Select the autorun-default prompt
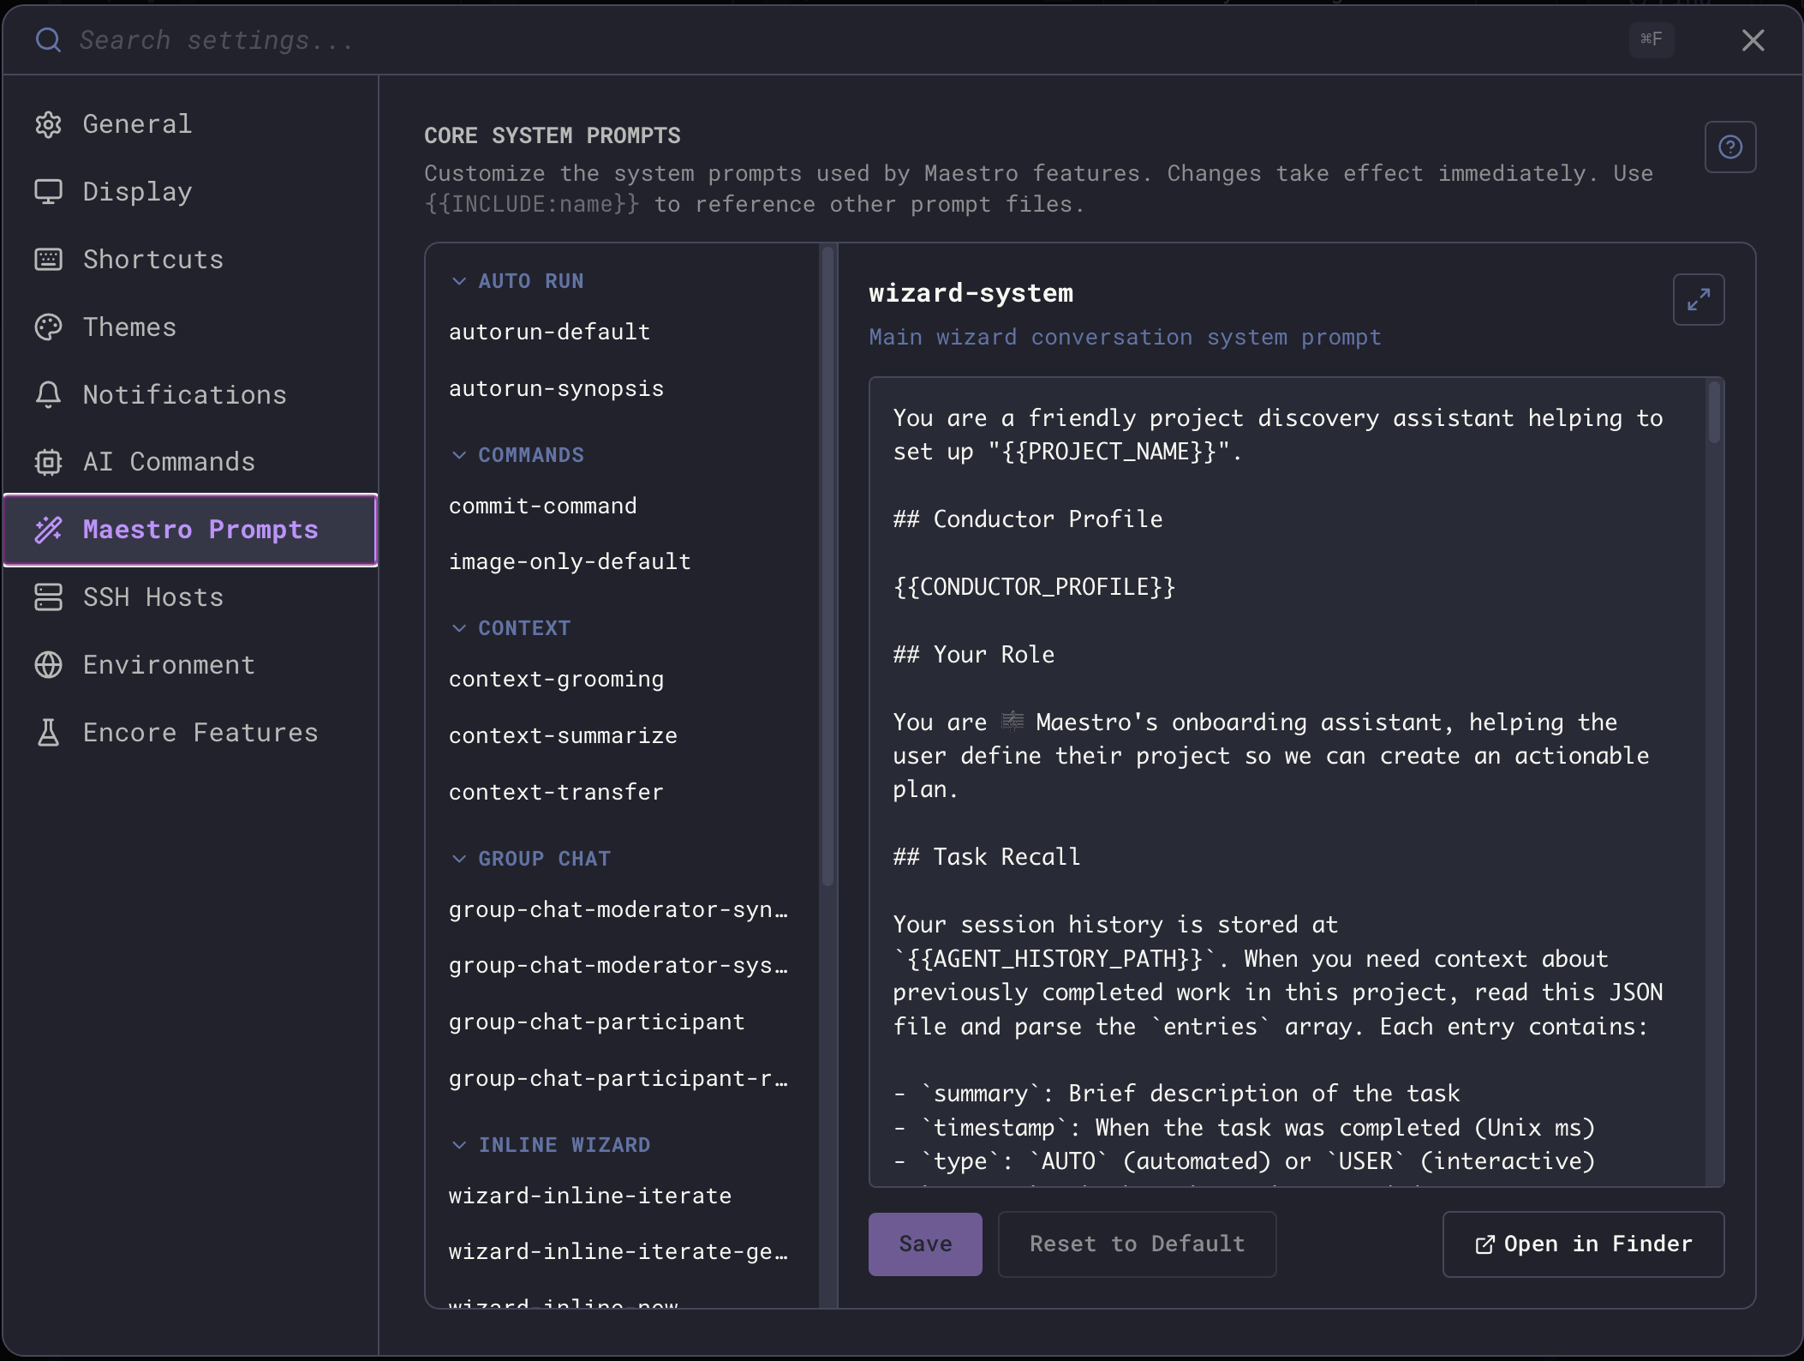The width and height of the screenshot is (1804, 1361). coord(623,332)
